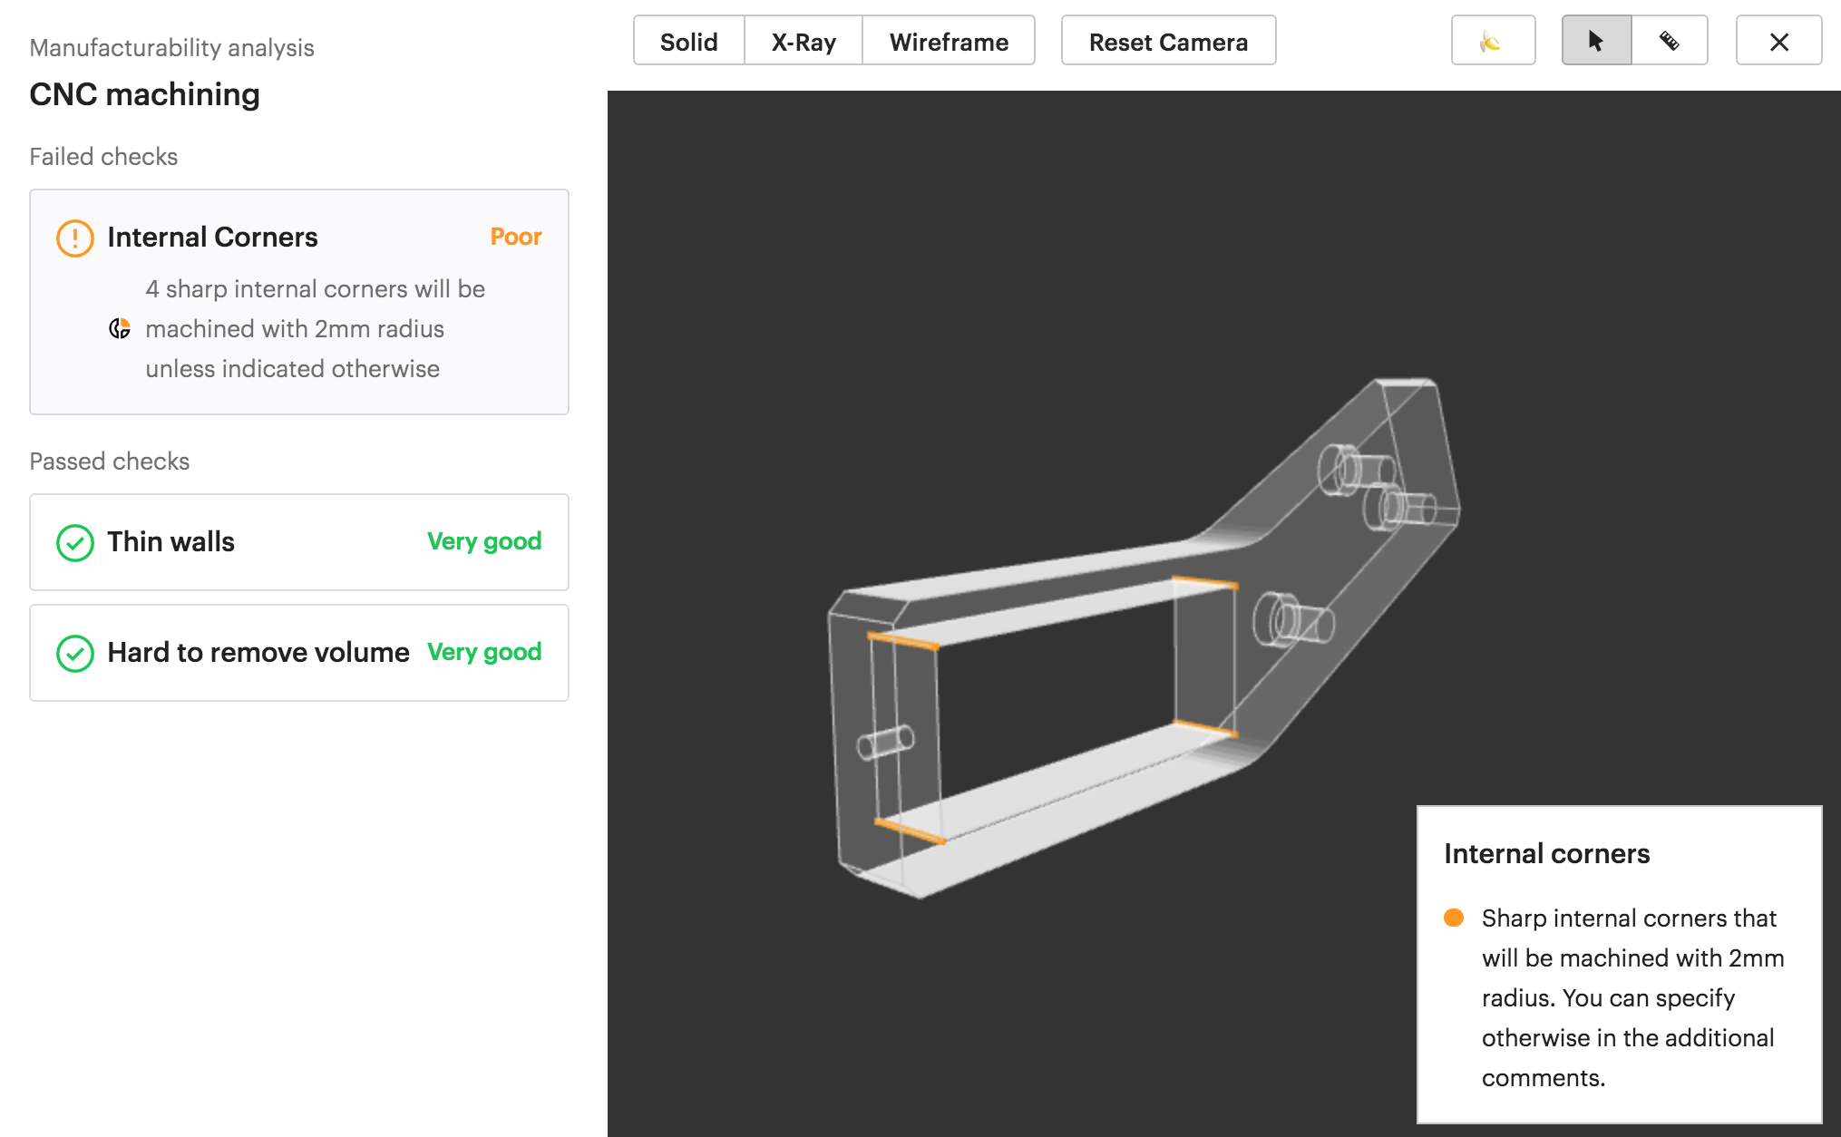Switch view mode to X-Ray
The width and height of the screenshot is (1841, 1137).
[x=803, y=42]
